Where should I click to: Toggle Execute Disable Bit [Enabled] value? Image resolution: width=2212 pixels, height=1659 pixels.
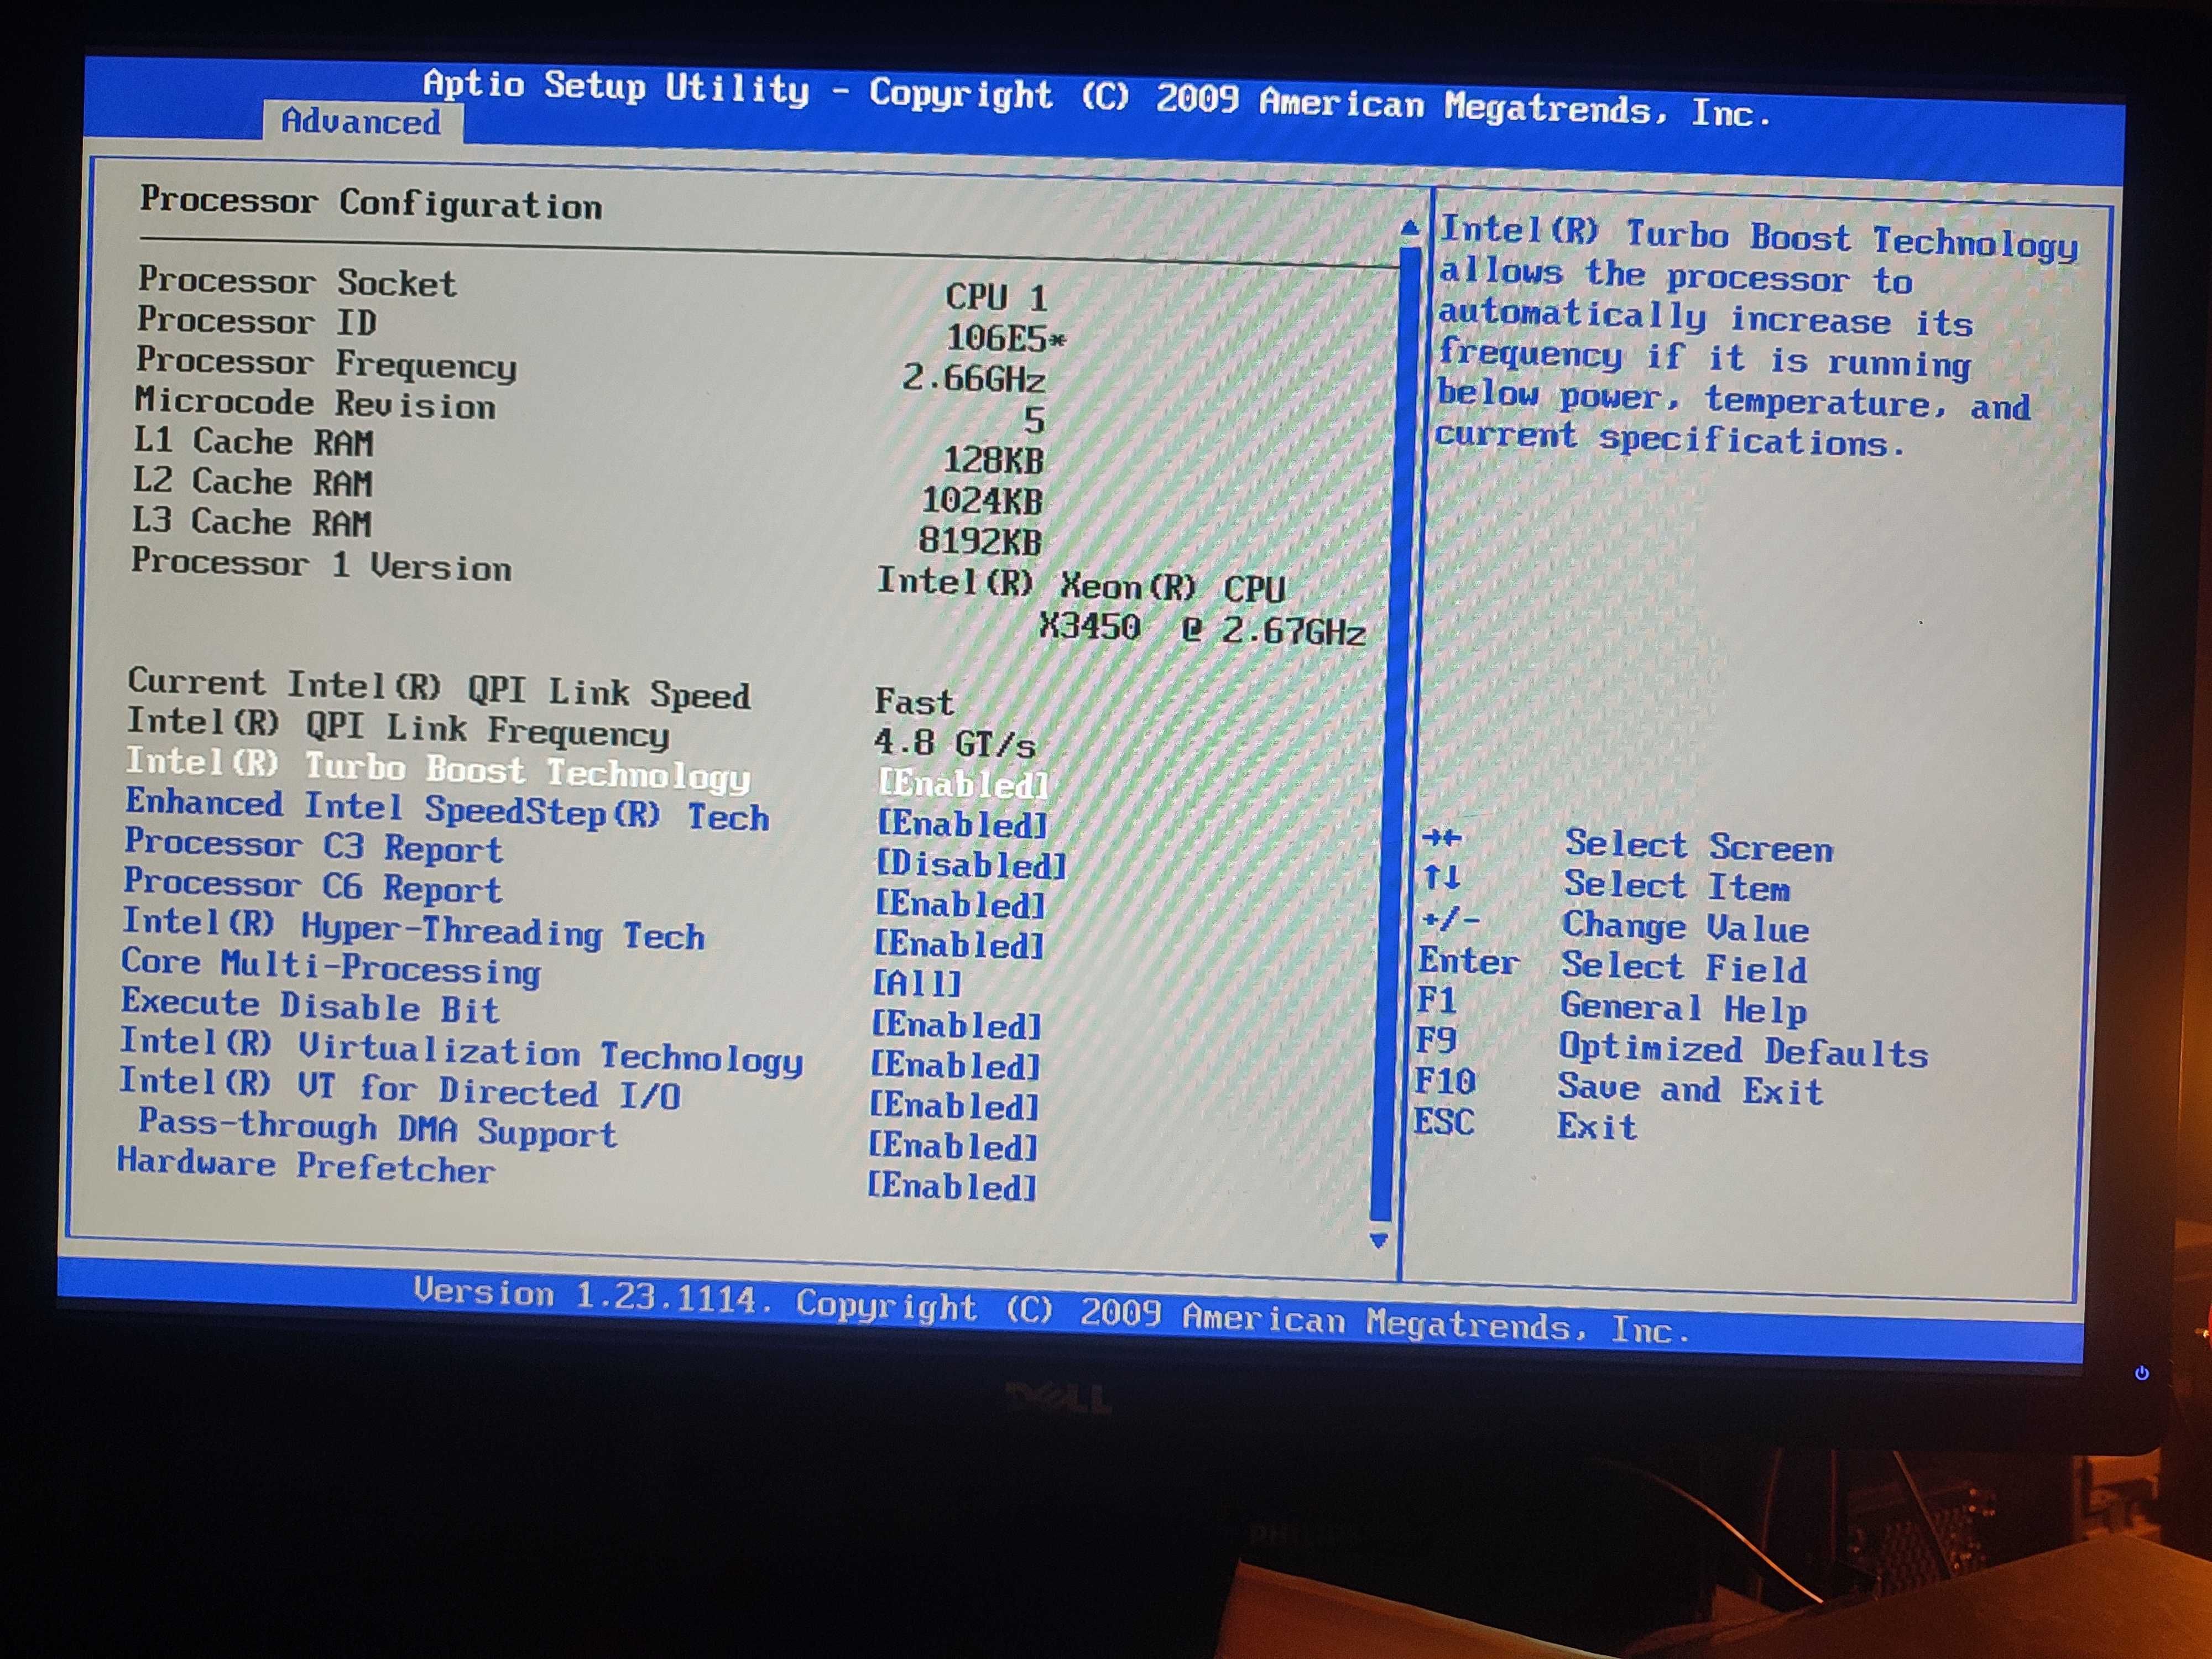(x=956, y=1025)
